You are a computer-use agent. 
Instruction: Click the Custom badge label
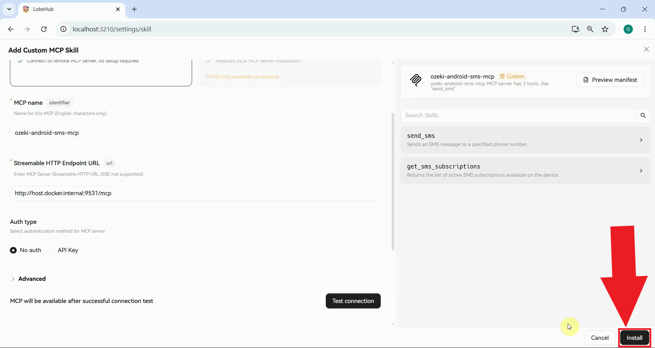512,76
